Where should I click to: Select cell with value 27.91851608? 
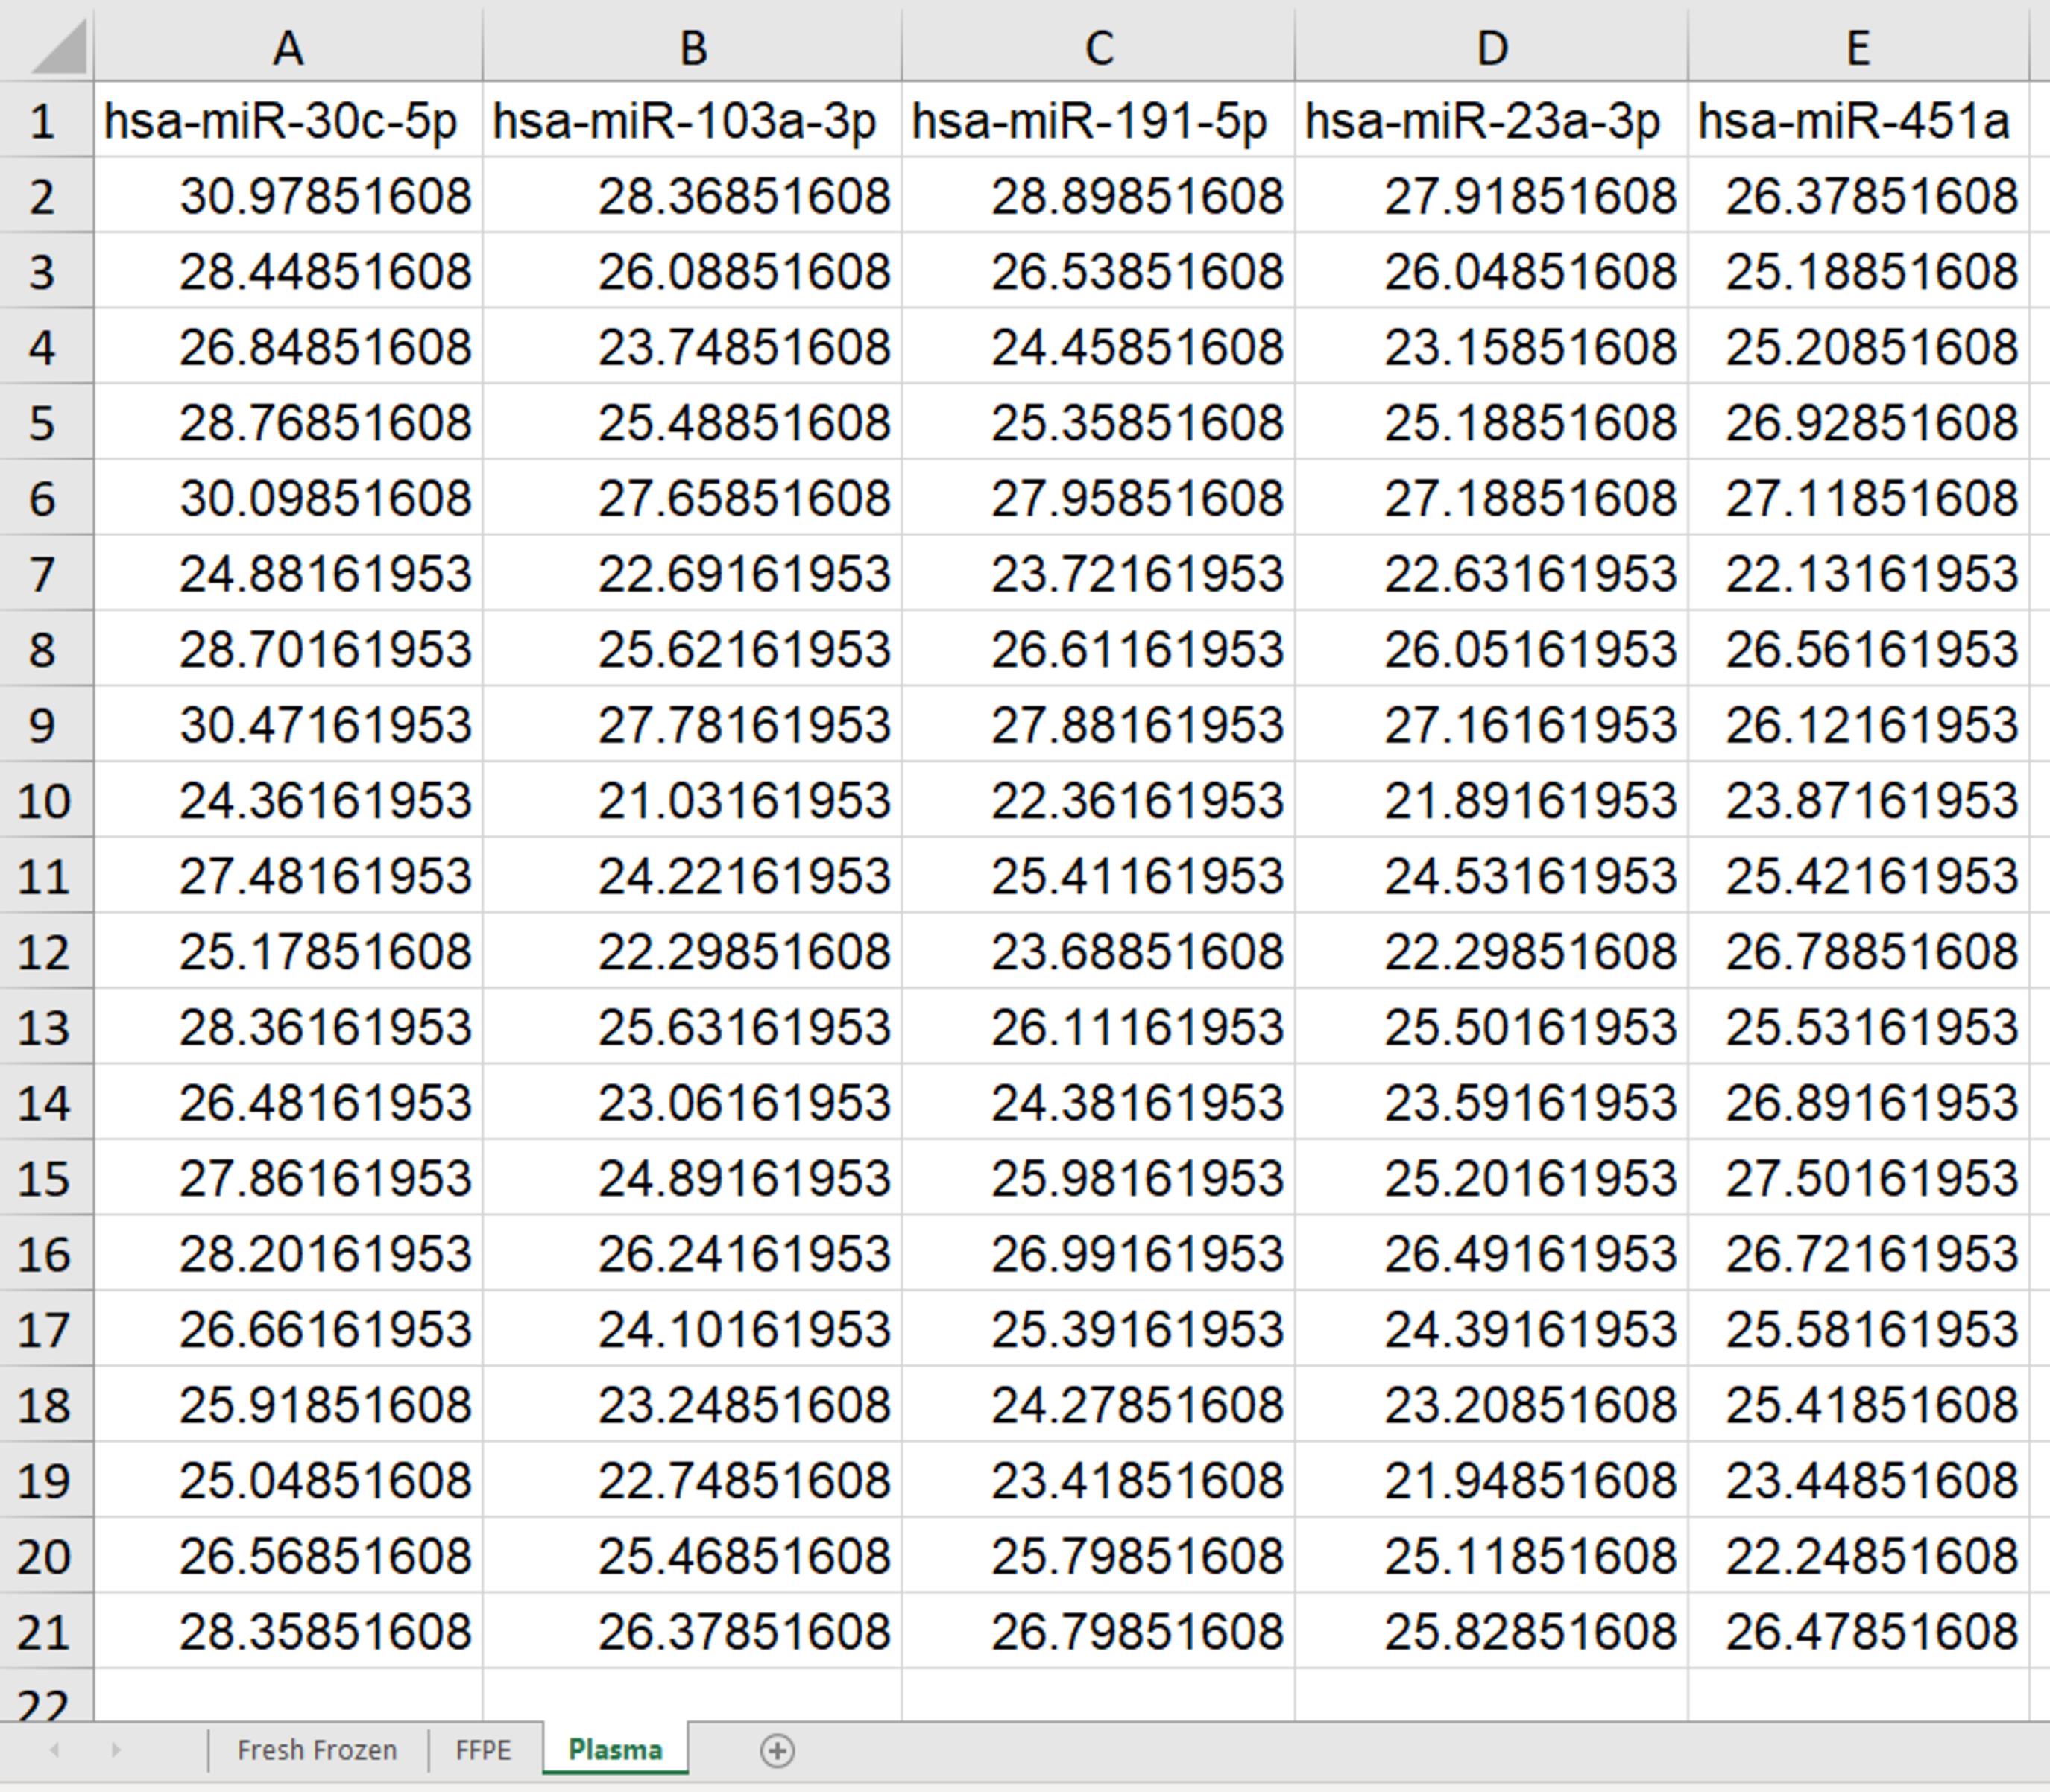click(x=1492, y=195)
